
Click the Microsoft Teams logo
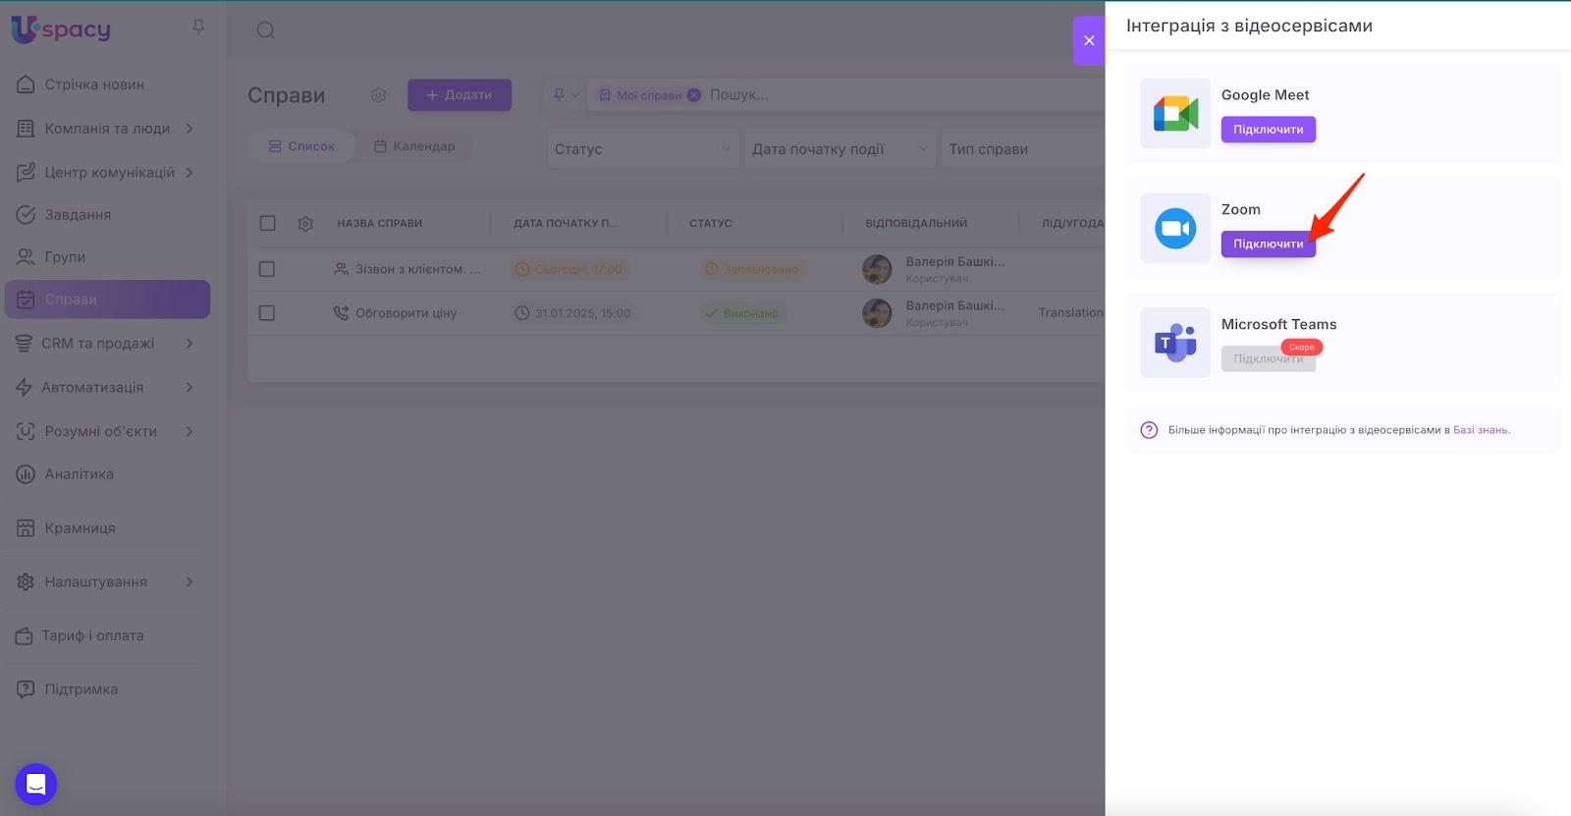(x=1175, y=343)
